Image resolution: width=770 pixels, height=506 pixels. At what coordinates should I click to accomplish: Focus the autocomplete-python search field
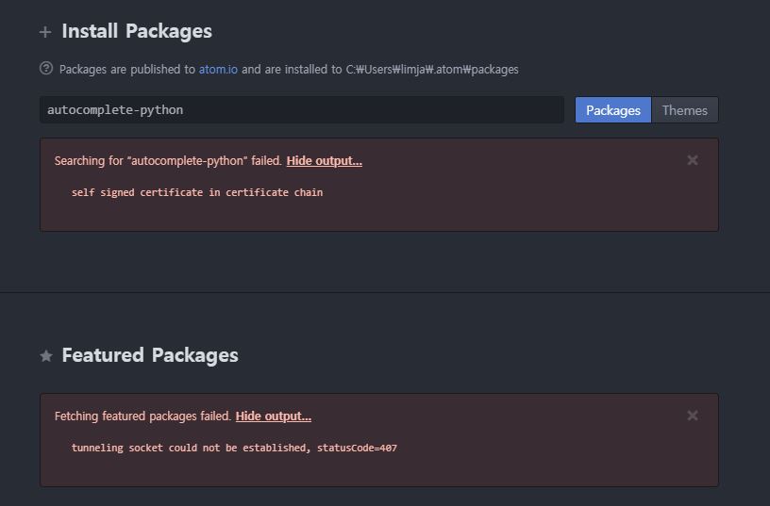click(302, 110)
